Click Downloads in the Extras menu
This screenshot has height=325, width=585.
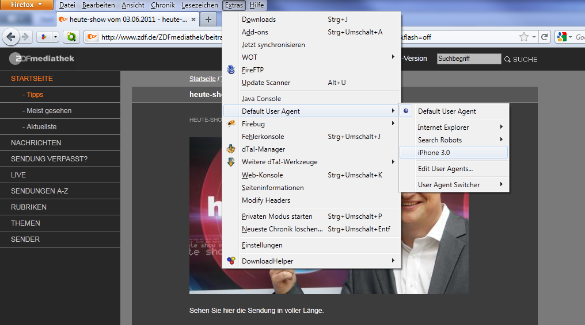[x=312, y=20]
